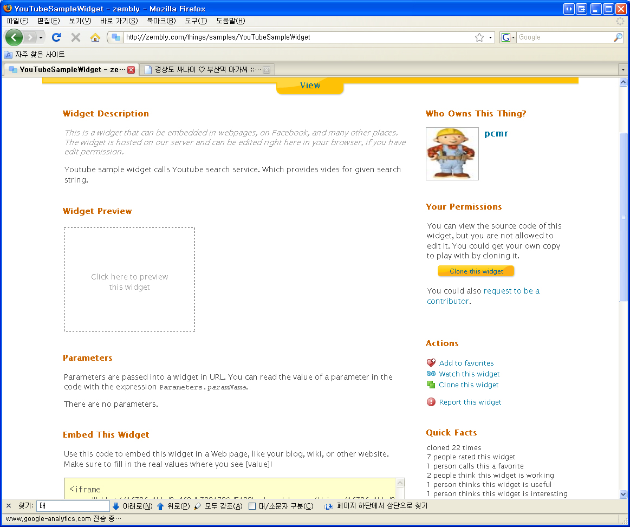Viewport: 630px width, 527px height.
Task: Open the 바로 가기(S) menu
Action: pyautogui.click(x=119, y=21)
